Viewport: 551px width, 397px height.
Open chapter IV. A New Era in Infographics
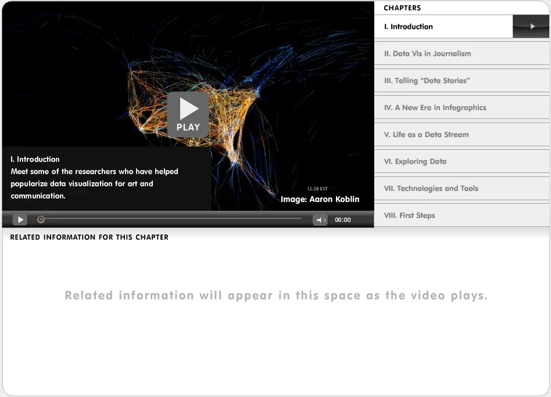tap(461, 107)
